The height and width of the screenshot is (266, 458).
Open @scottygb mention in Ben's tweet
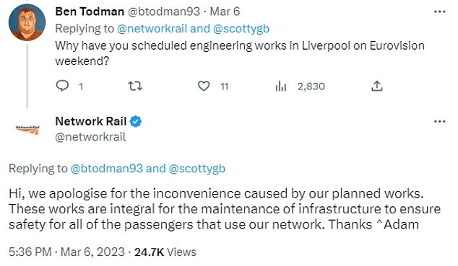coord(241,29)
